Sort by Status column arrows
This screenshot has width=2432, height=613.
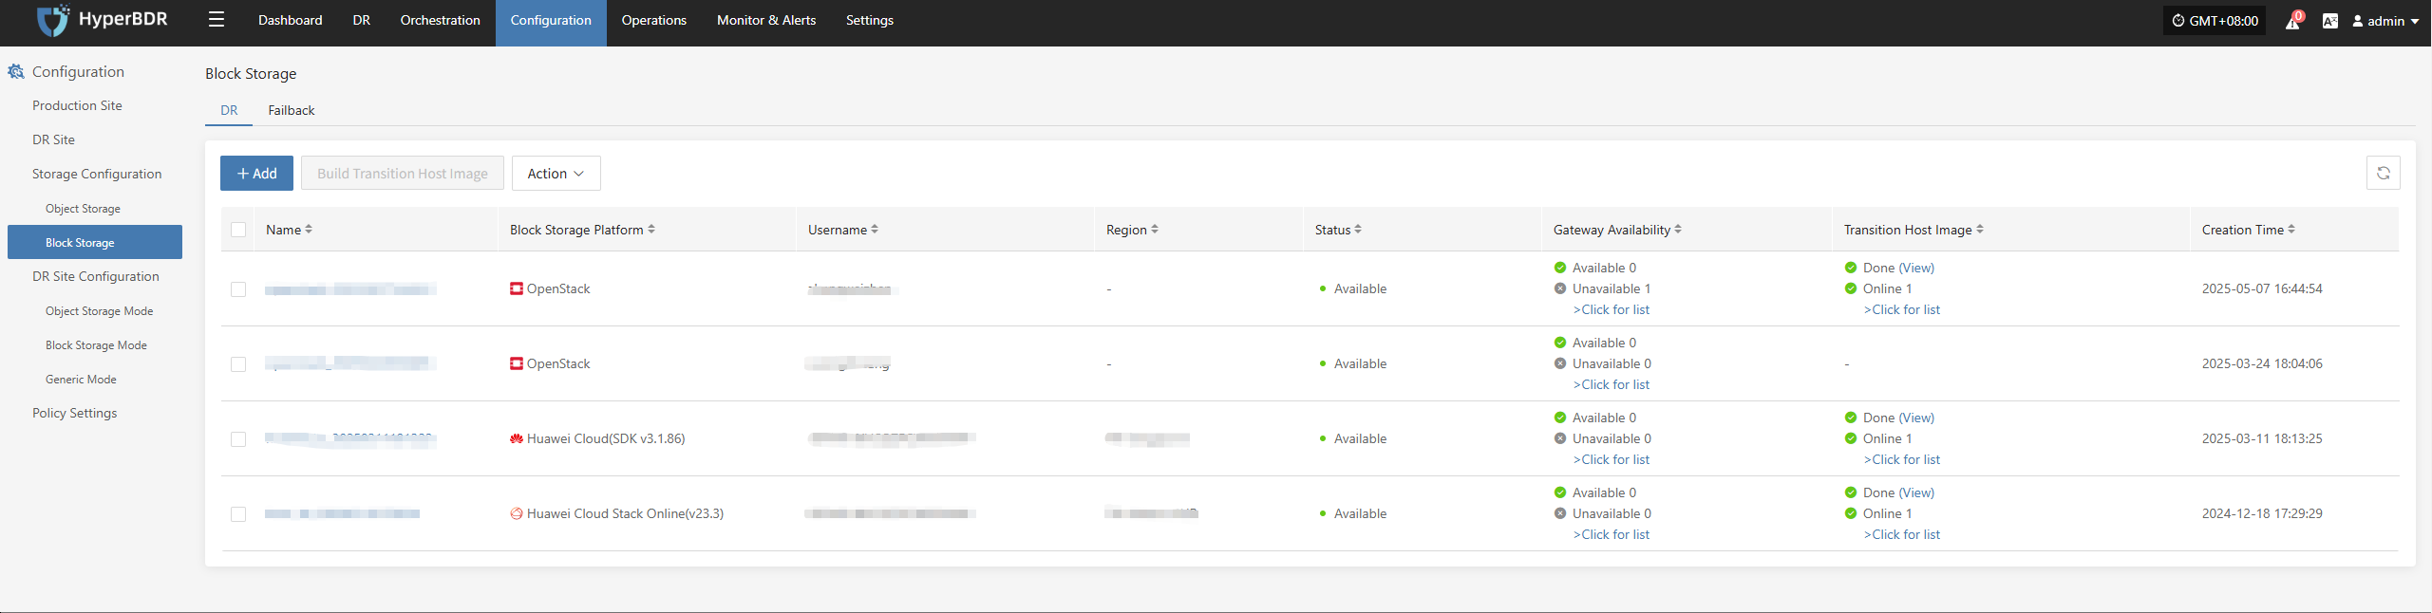[x=1358, y=230]
